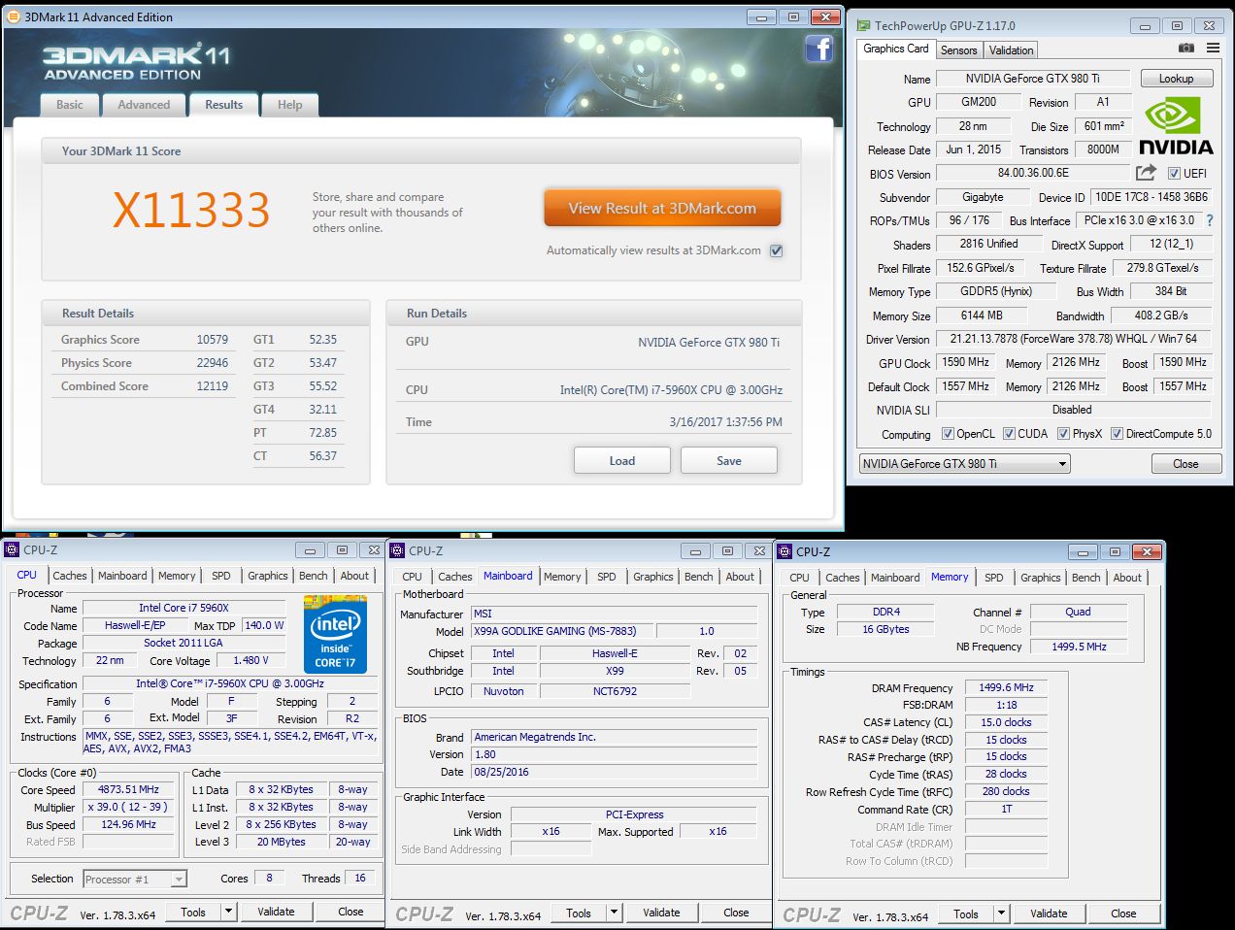
Task: Click the Driver Version field in GPU-Z
Action: coord(1074,339)
